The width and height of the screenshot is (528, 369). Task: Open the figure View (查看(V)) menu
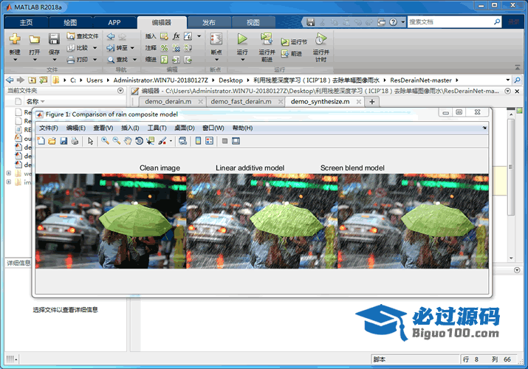pyautogui.click(x=103, y=128)
